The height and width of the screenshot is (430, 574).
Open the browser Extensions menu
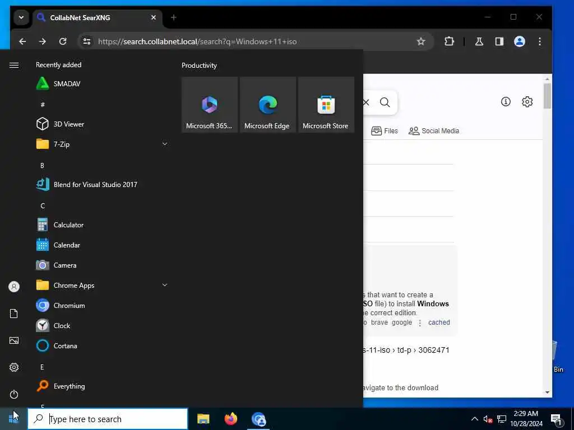(449, 41)
